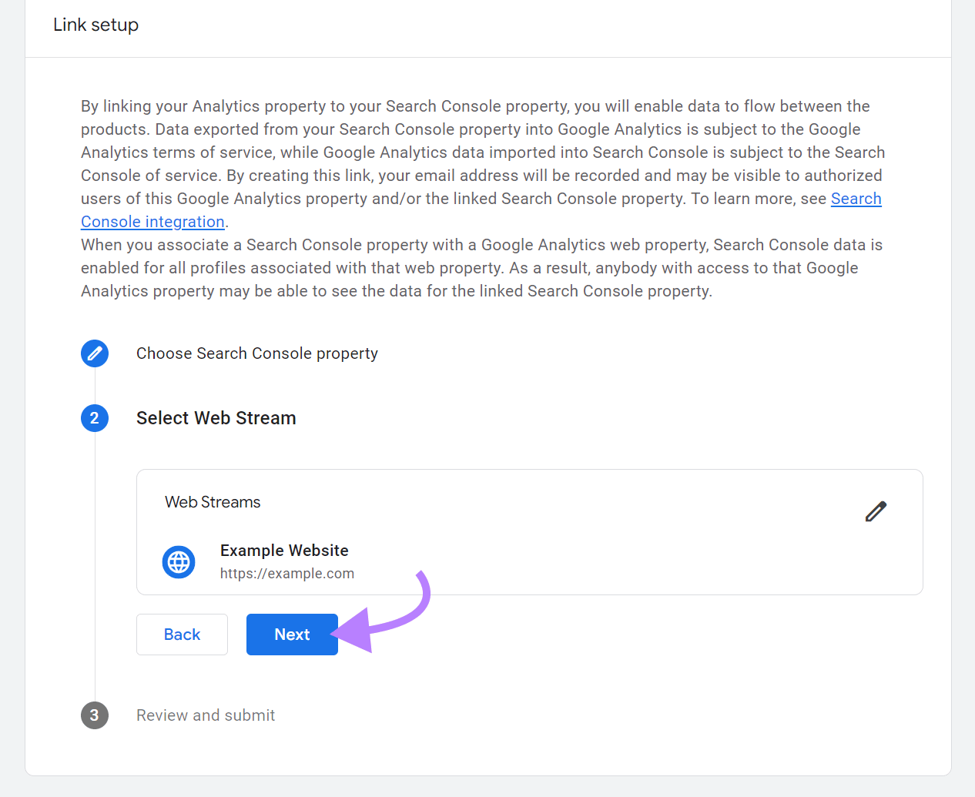Click the Web Streams card label
Viewport: 975px width, 797px height.
pyautogui.click(x=213, y=502)
